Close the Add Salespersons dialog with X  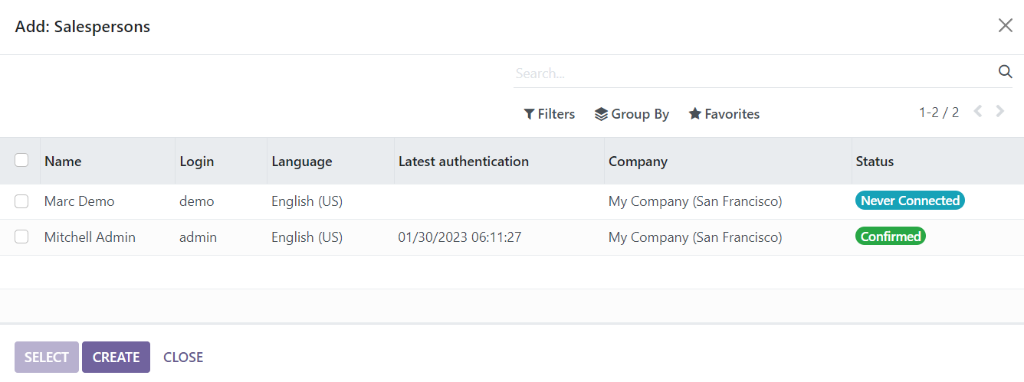(1005, 25)
